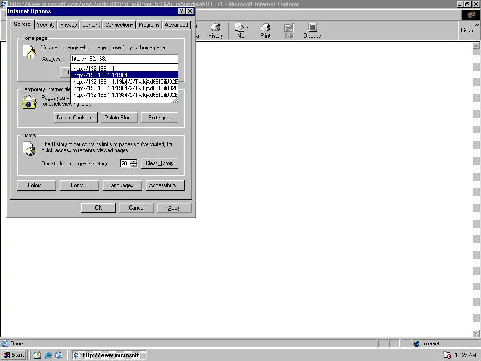This screenshot has width=481, height=361.
Task: Select highlighted suggestion http://192.168.1.1:1984
Action: tap(124, 75)
